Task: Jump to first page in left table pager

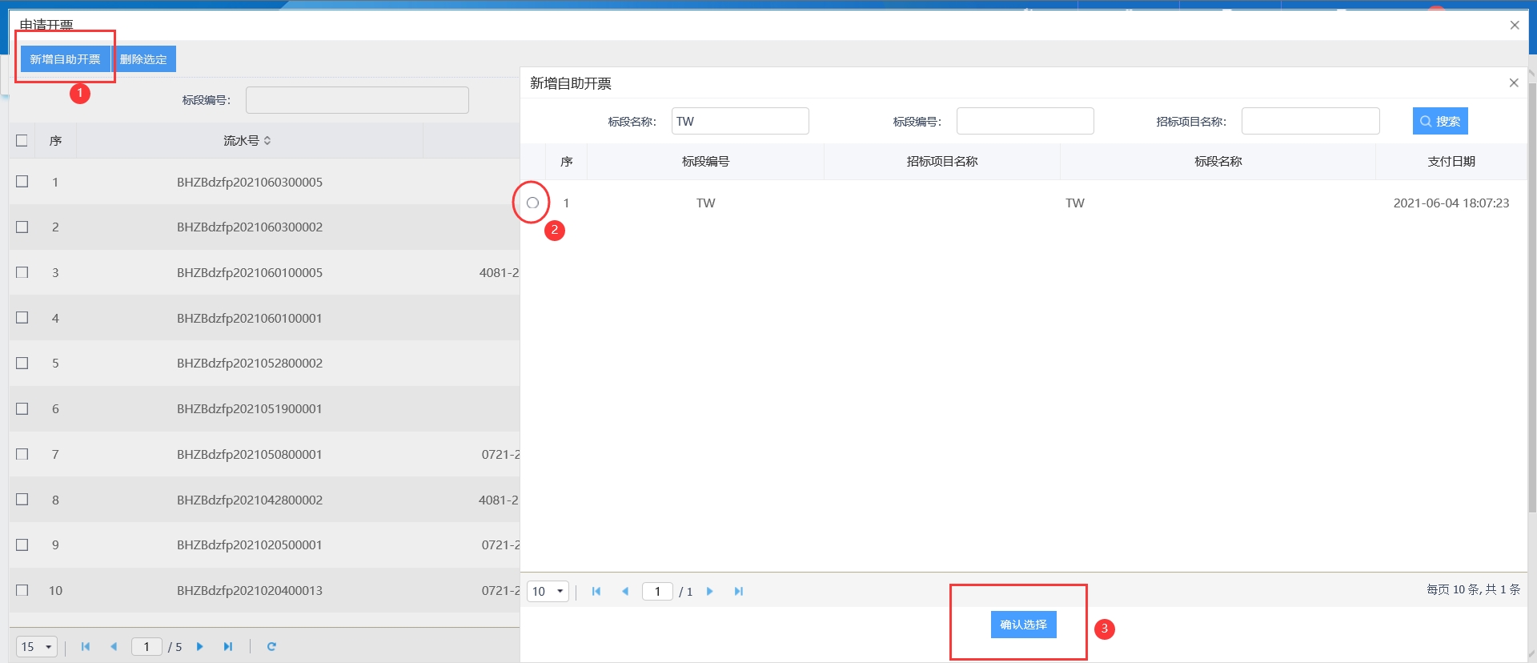Action: pyautogui.click(x=86, y=647)
